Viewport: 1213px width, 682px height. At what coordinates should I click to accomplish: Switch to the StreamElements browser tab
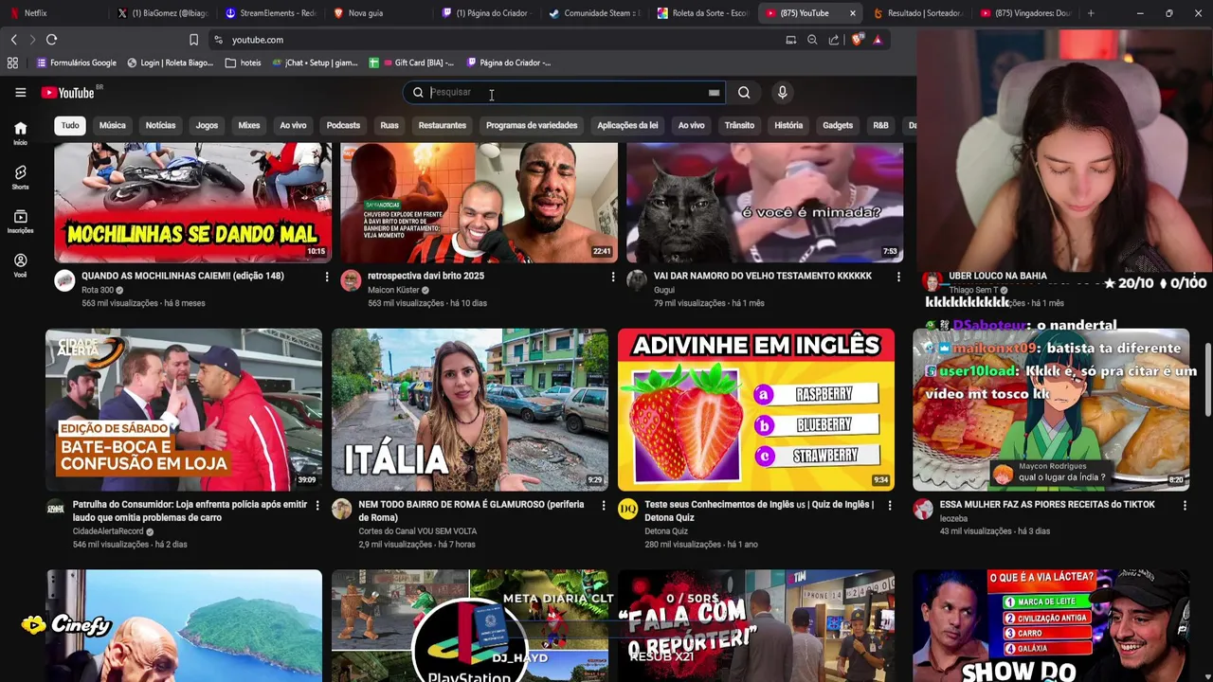(x=270, y=13)
